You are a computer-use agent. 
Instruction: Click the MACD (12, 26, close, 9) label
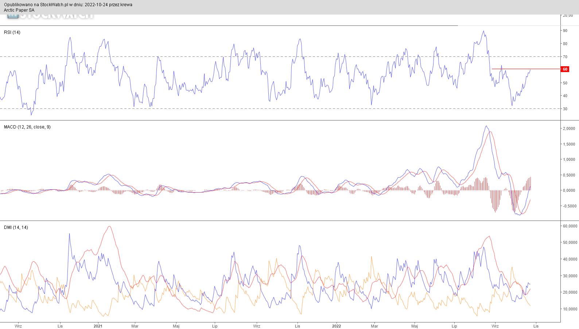pyautogui.click(x=27, y=127)
